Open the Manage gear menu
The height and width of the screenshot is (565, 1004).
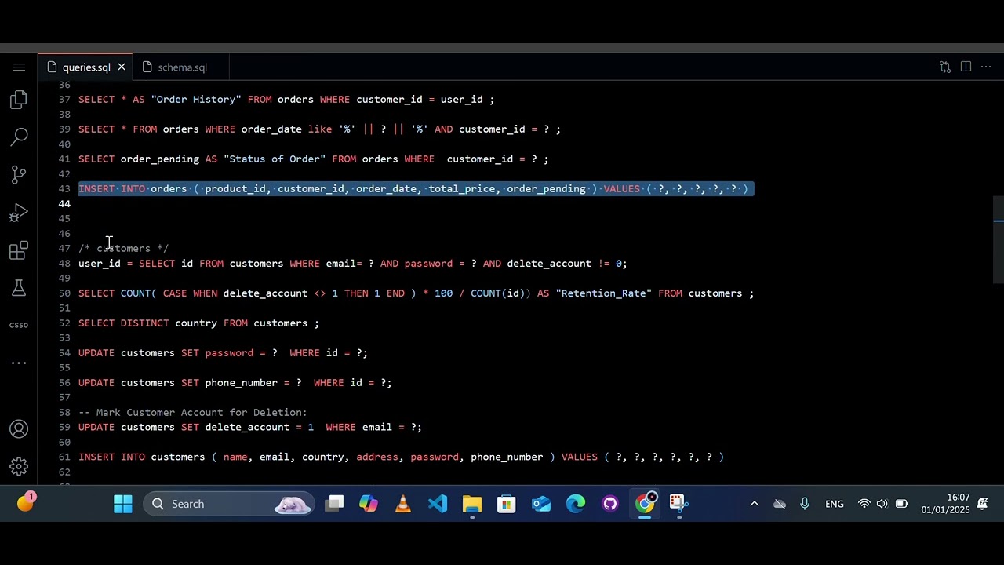[x=19, y=467]
